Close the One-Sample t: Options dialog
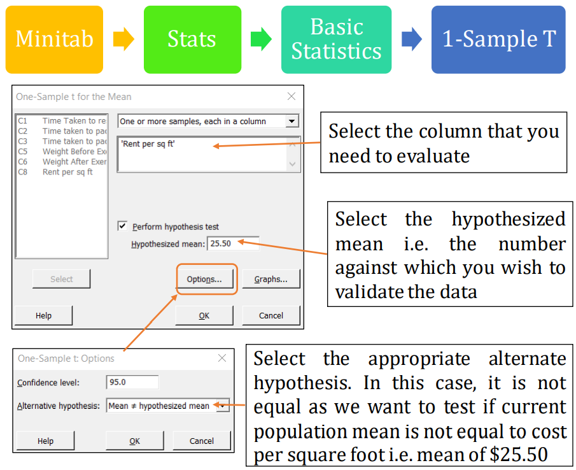Image resolution: width=576 pixels, height=470 pixels. (222, 359)
